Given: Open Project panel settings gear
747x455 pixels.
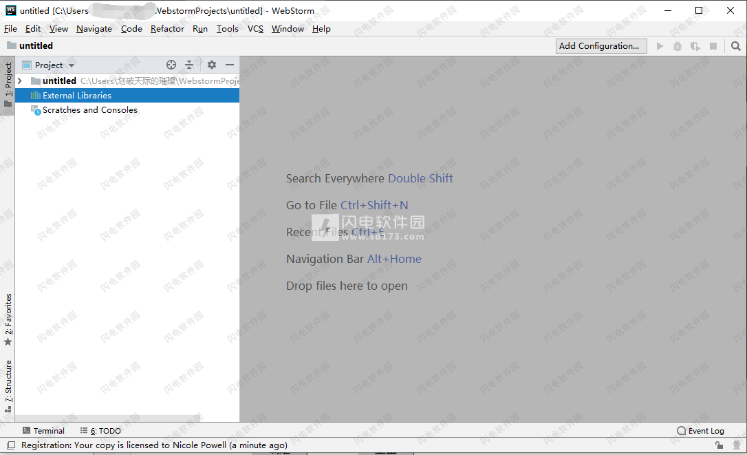Looking at the screenshot, I should 212,65.
